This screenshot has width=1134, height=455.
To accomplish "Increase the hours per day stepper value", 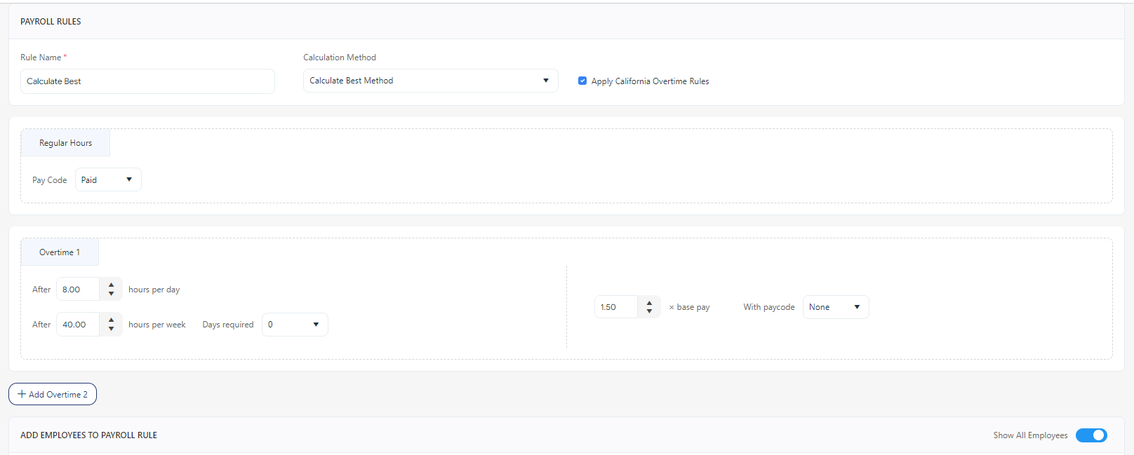I will click(111, 285).
